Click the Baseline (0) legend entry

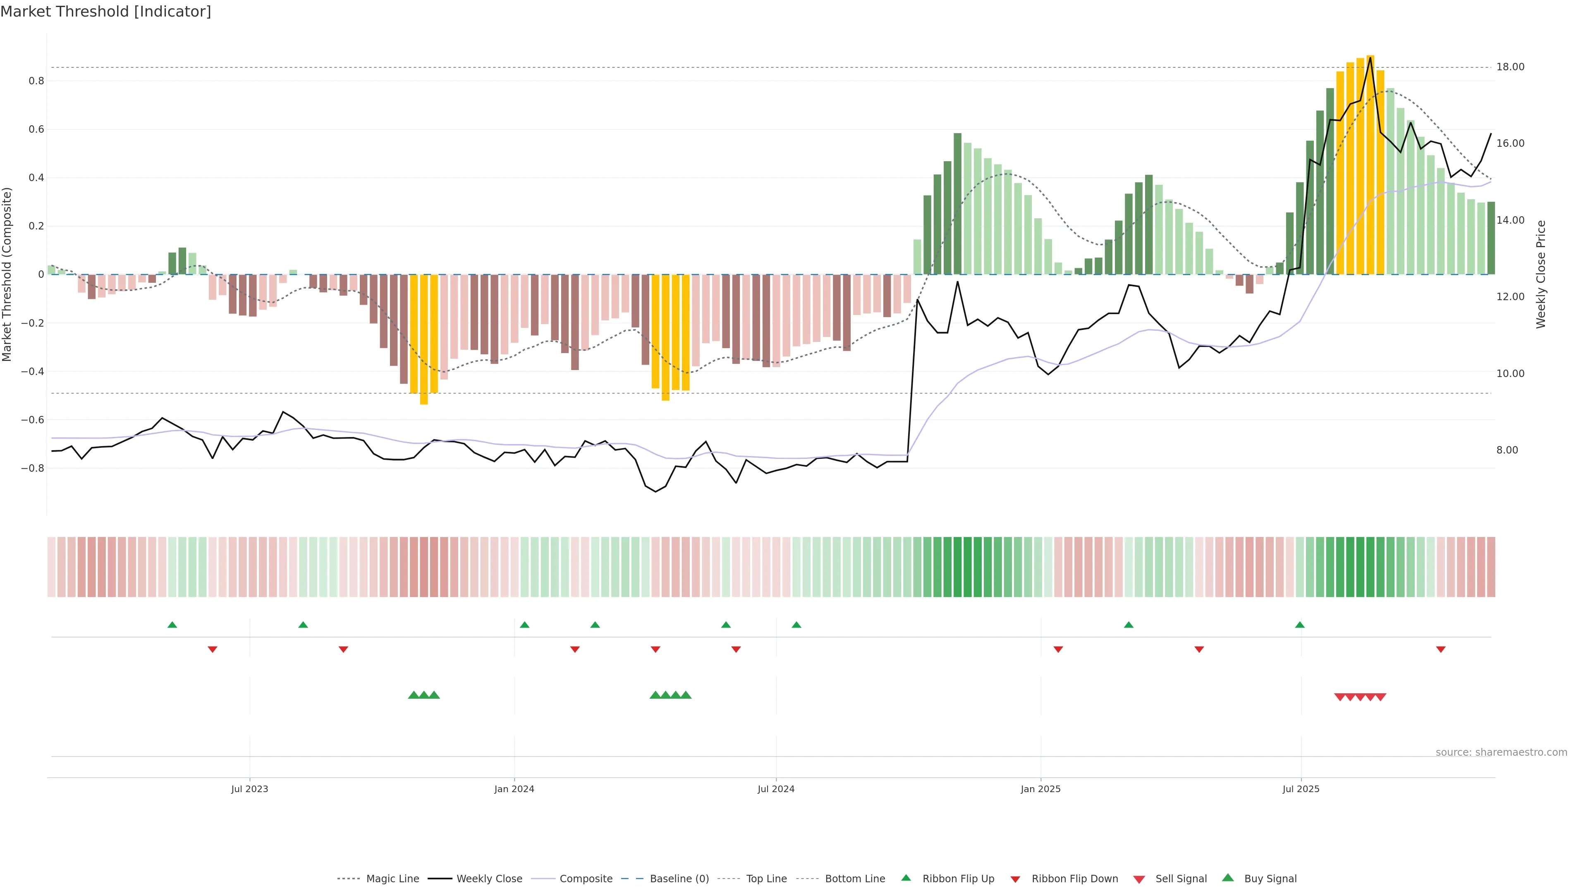(x=679, y=879)
